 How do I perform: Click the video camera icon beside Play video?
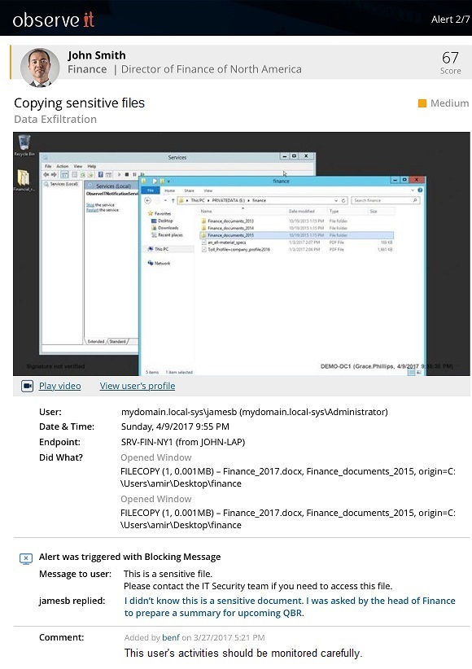(x=27, y=386)
